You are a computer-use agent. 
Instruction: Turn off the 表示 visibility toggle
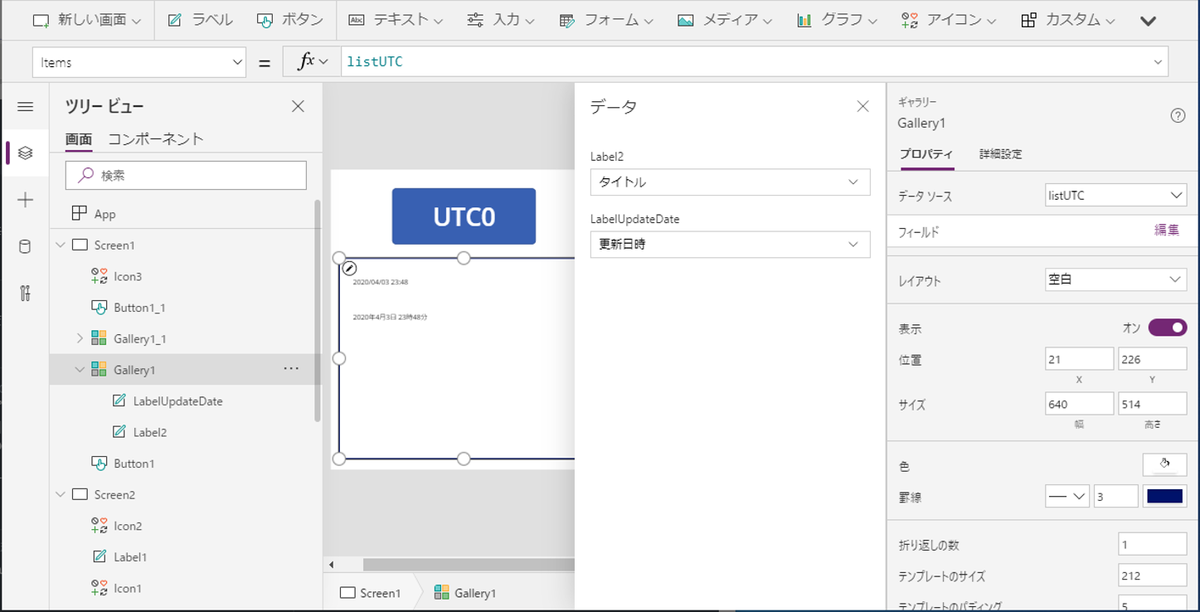[1167, 328]
